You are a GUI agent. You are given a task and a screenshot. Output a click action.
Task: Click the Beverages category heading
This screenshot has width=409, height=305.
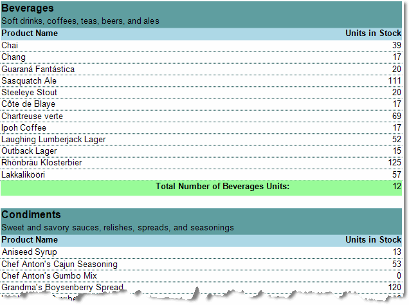28,8
